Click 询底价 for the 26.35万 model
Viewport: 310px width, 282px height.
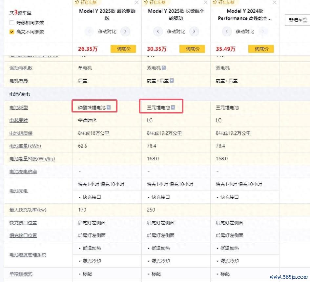[x=123, y=49]
